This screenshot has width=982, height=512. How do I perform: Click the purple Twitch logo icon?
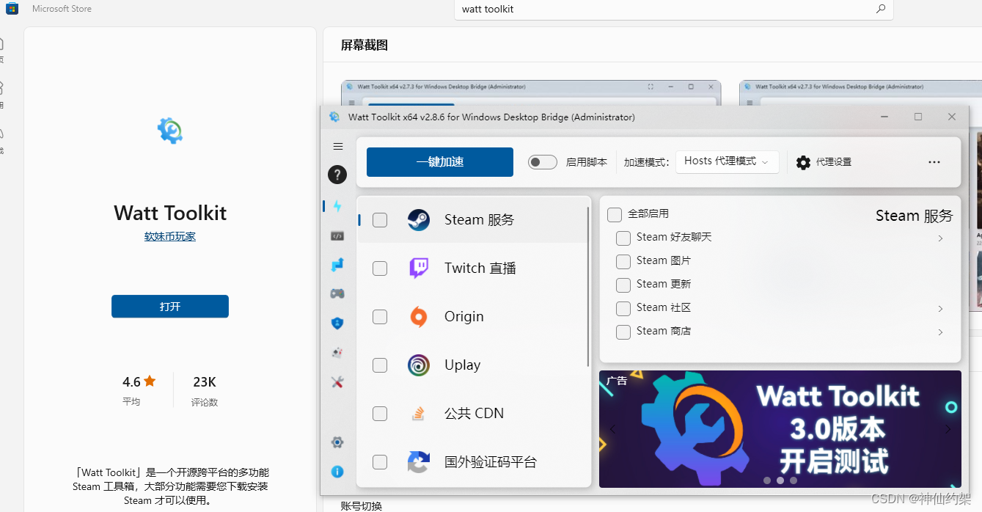click(x=419, y=268)
